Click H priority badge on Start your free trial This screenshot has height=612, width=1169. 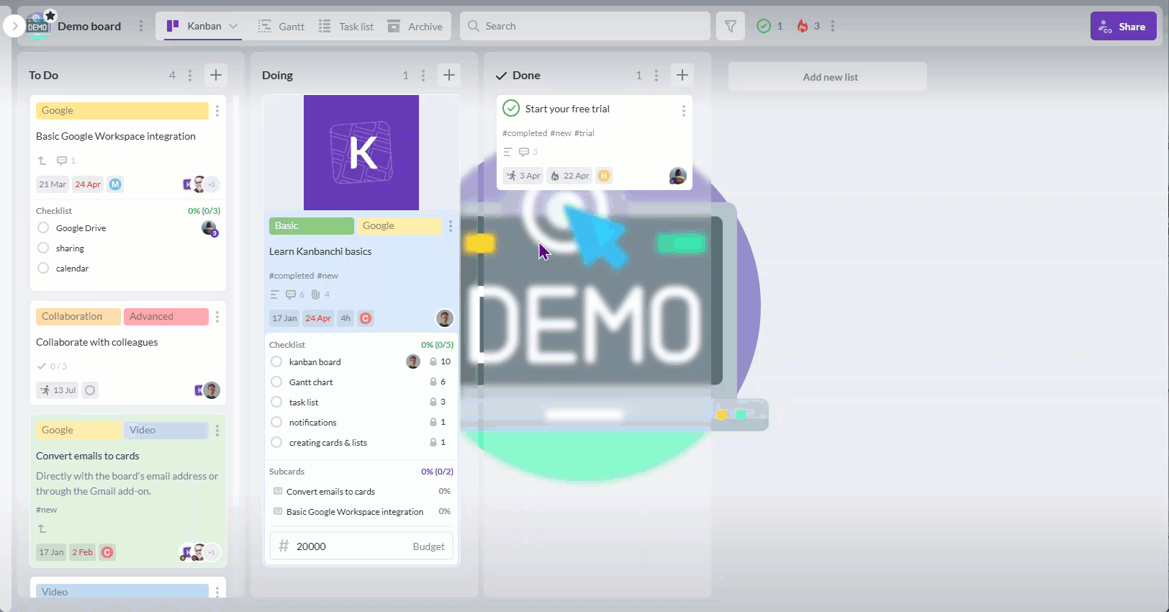604,176
